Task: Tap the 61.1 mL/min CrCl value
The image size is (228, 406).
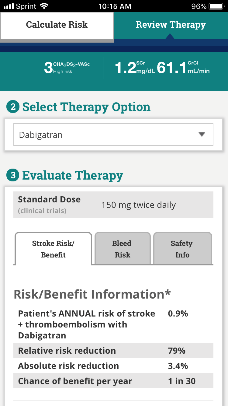Action: (x=183, y=68)
